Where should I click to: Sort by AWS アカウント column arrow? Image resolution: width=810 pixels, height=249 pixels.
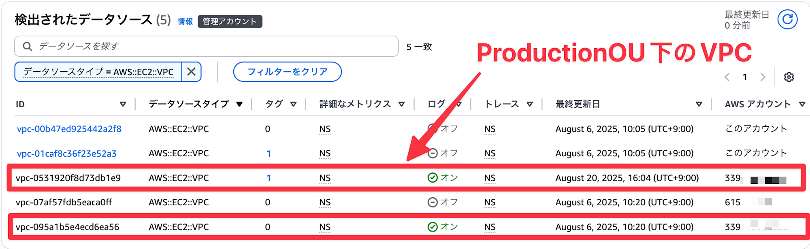tap(802, 104)
